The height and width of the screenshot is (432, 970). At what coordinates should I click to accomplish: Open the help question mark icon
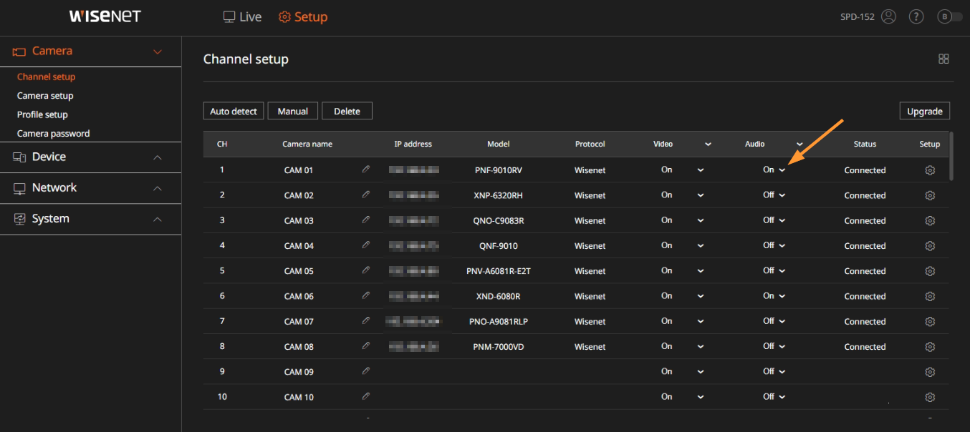click(x=916, y=16)
